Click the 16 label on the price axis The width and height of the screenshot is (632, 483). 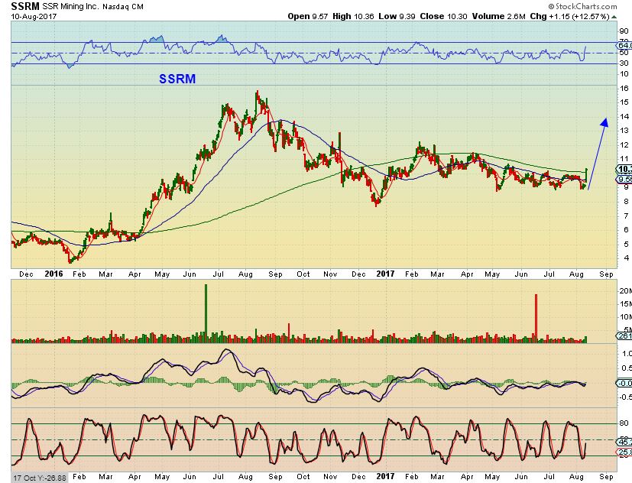(x=624, y=89)
